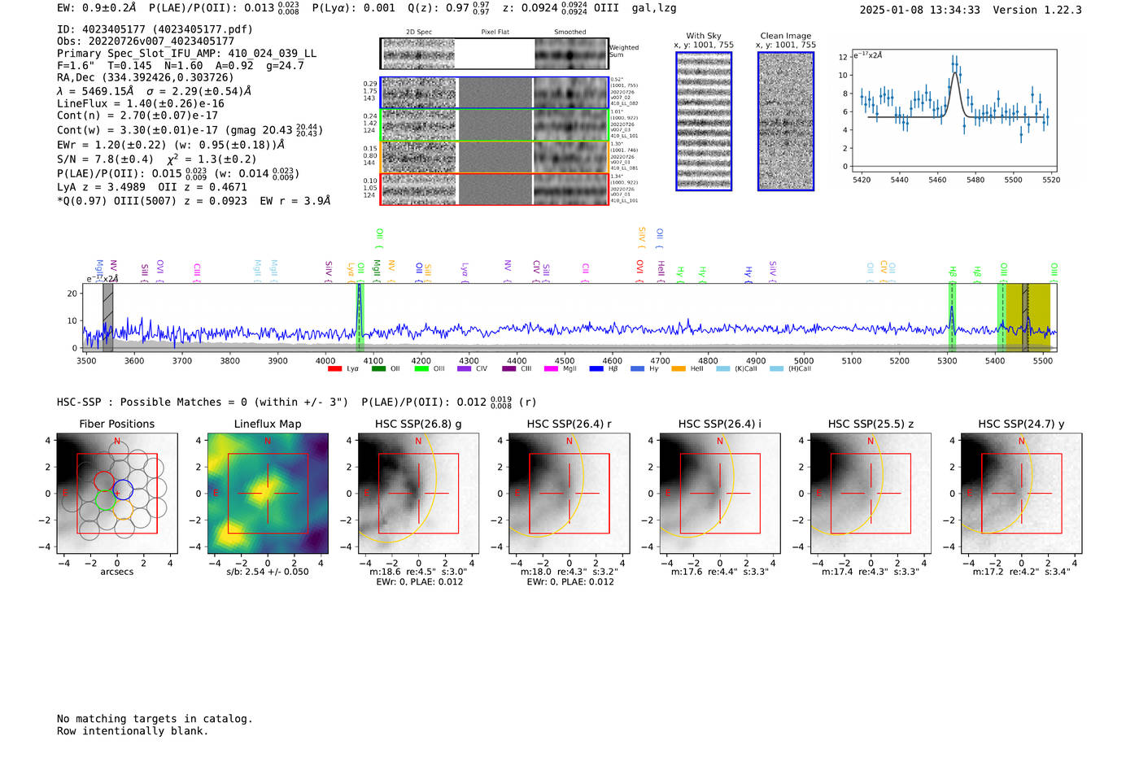This screenshot has width=1139, height=775.
Task: Open the HSC SSP(26.4) r image
Action: coord(569,494)
